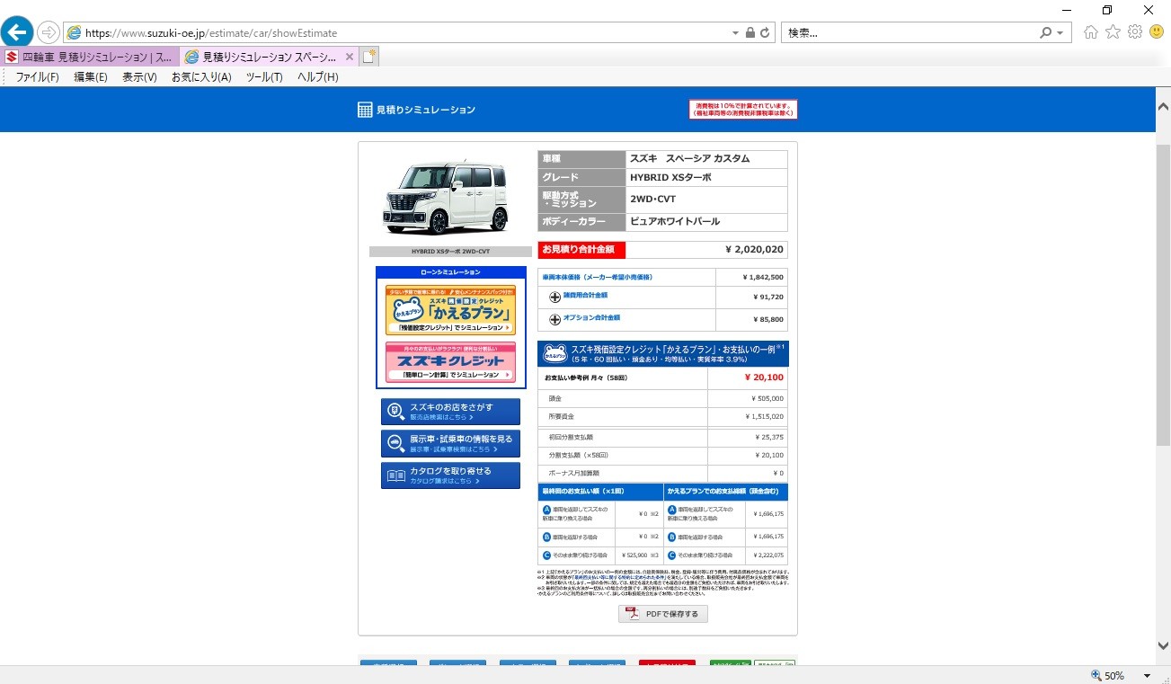This screenshot has width=1171, height=684.
Task: Open the かえるプラン loan simulation banner
Action: pos(450,310)
